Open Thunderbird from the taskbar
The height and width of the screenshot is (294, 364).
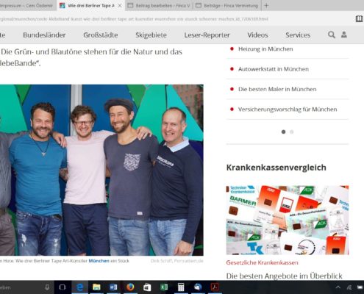[x=198, y=287]
